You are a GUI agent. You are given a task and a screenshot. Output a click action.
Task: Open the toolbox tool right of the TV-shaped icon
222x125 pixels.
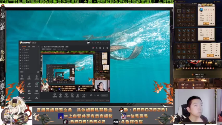click(x=37, y=92)
